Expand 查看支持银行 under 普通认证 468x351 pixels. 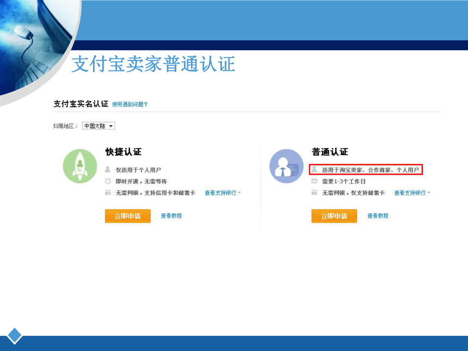tap(412, 193)
